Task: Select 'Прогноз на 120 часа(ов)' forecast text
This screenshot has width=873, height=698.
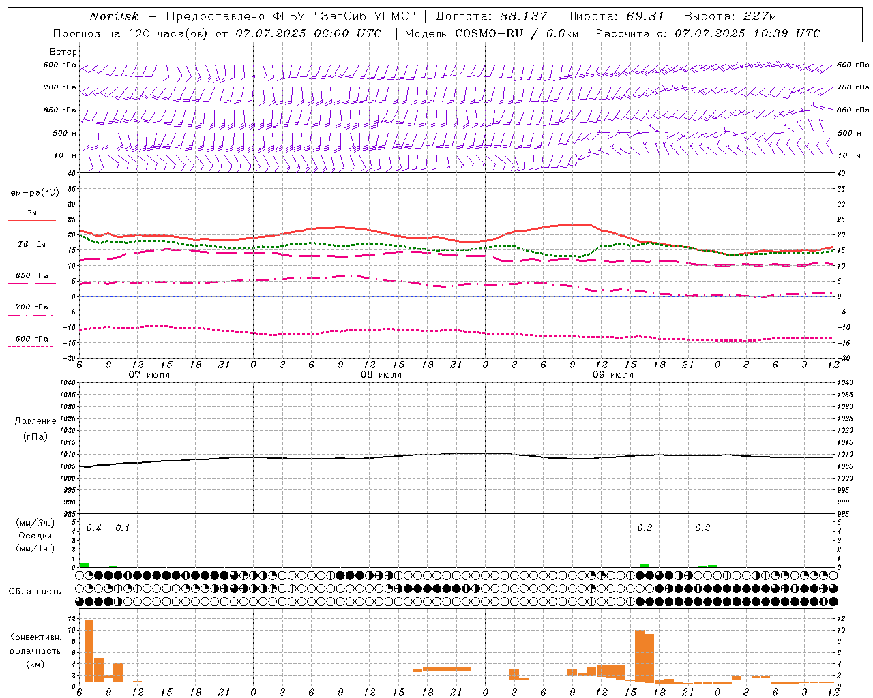Action: coord(130,33)
